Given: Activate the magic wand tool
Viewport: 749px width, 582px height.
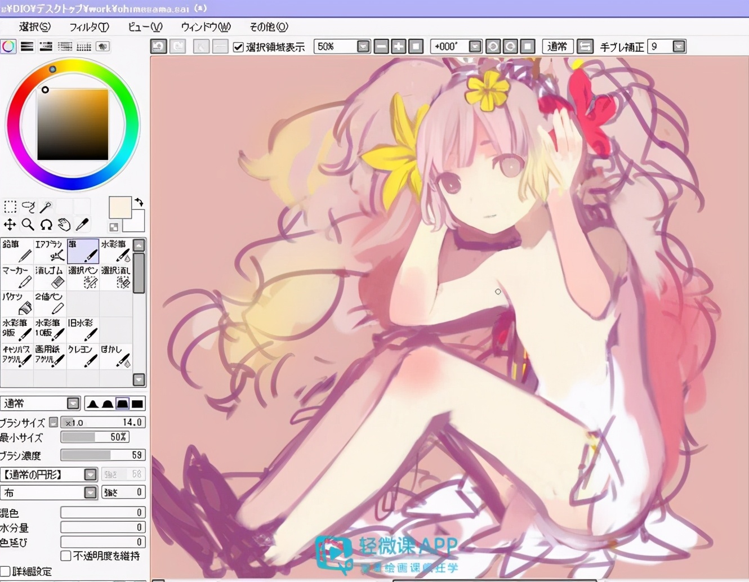Looking at the screenshot, I should [x=46, y=207].
